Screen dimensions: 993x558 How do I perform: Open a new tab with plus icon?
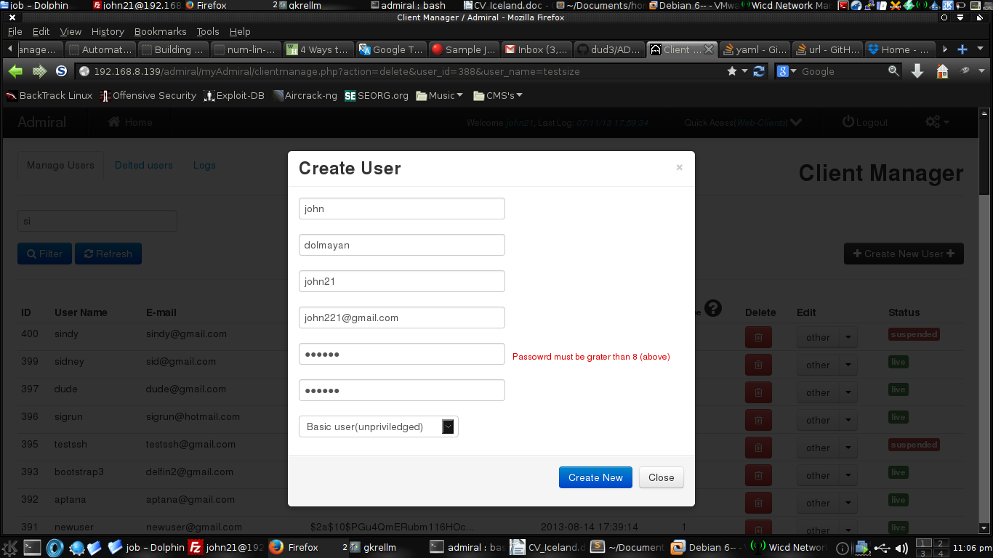tap(962, 49)
